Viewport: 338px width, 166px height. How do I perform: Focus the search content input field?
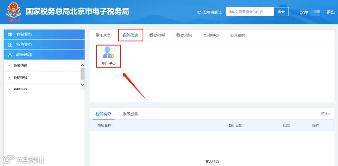(x=250, y=12)
